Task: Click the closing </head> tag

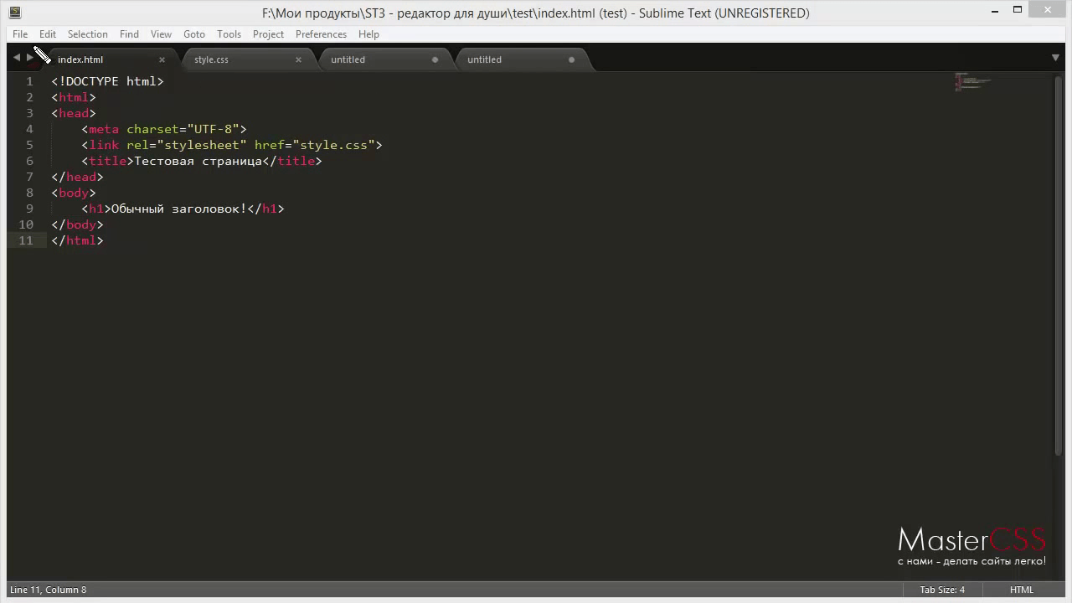Action: [77, 177]
